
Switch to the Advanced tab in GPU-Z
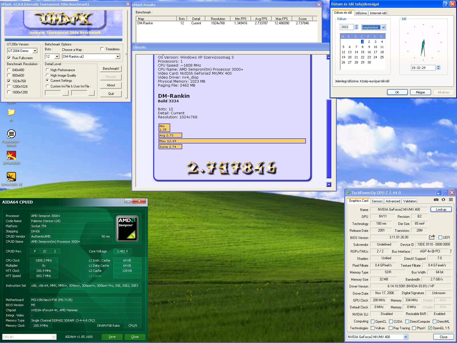click(x=393, y=201)
